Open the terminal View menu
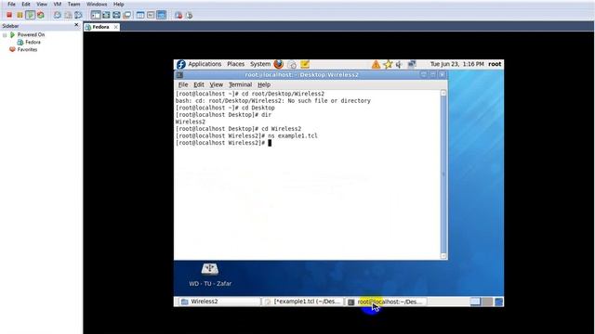Screen dimensions: 595x334 tap(217, 84)
